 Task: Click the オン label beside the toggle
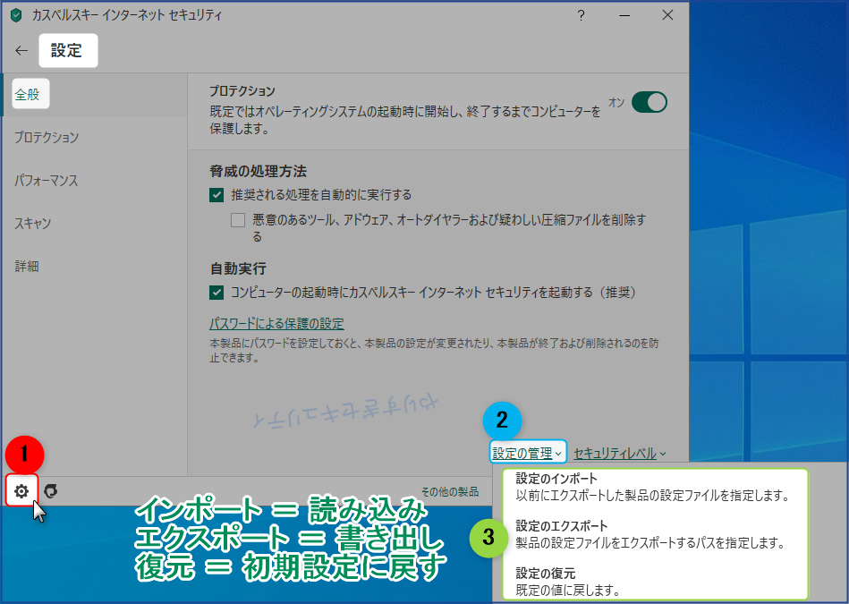tap(616, 102)
